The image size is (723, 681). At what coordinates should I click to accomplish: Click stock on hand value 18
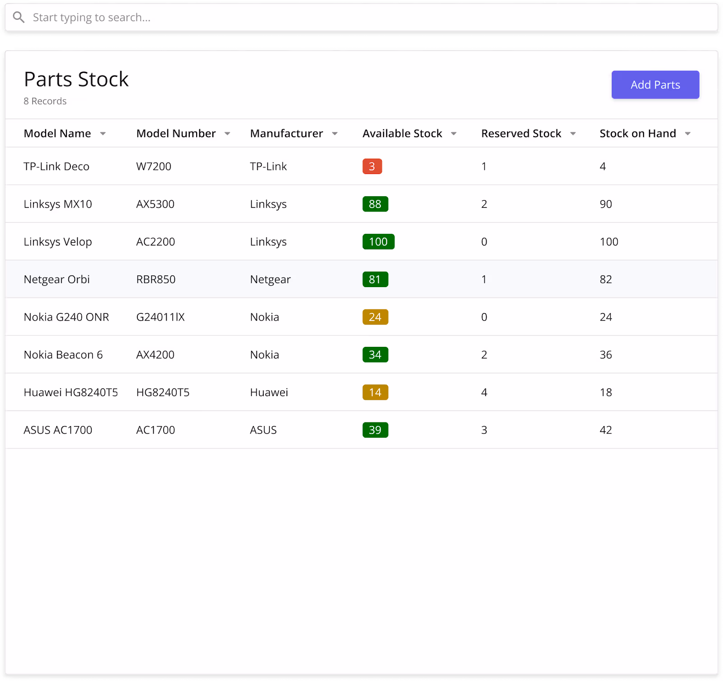coord(606,393)
